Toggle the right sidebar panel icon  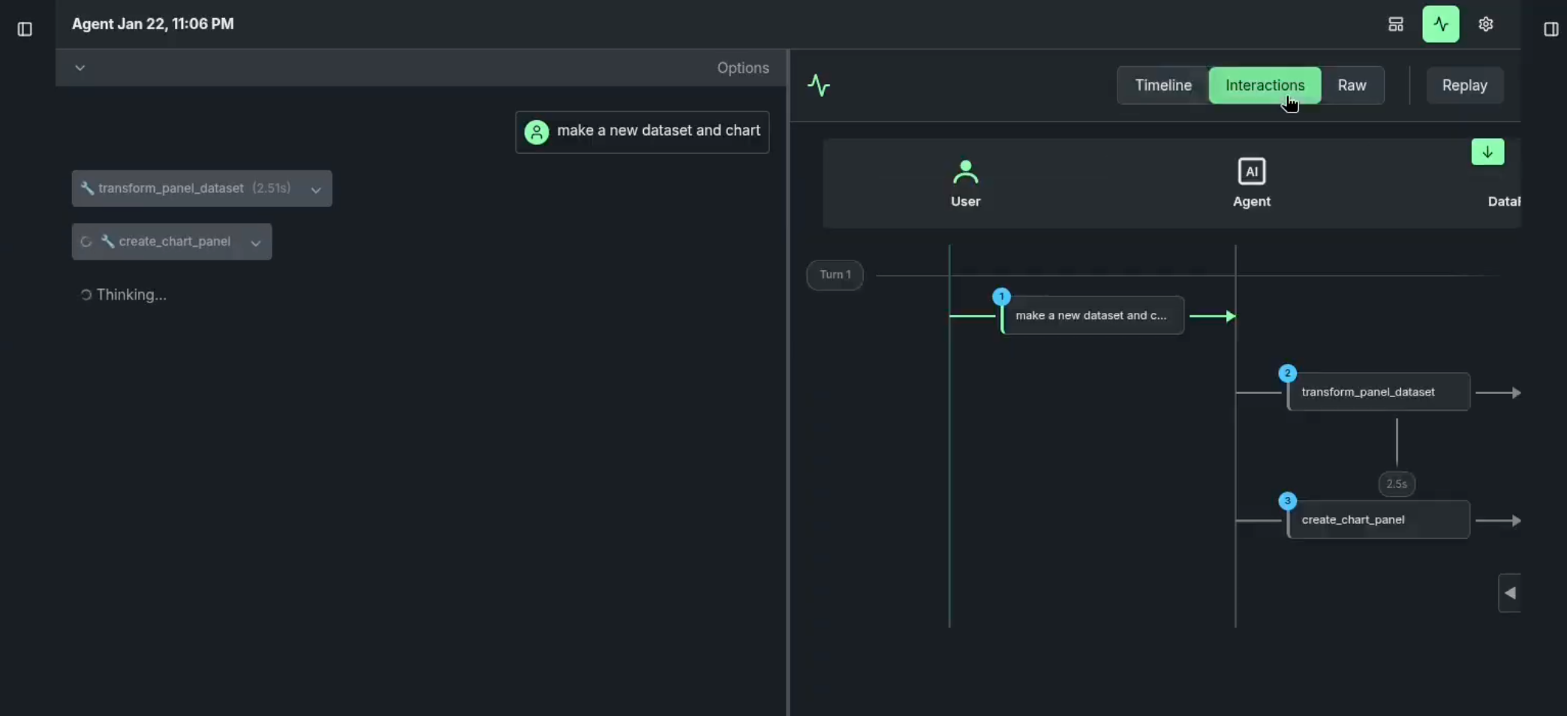tap(1550, 29)
